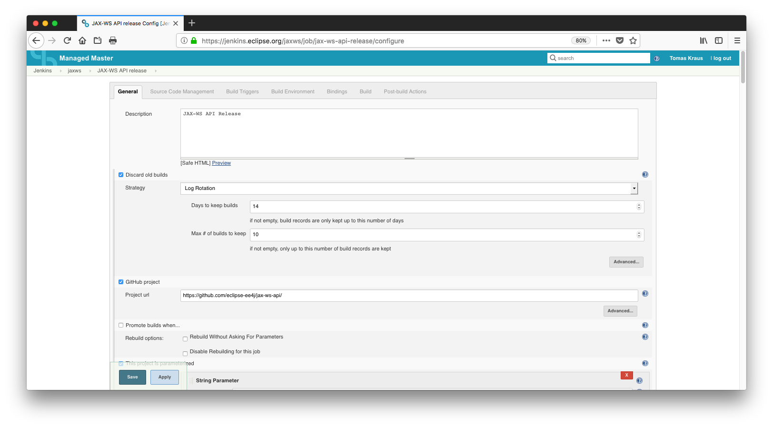The width and height of the screenshot is (773, 428).
Task: Open the browser home page
Action: [x=82, y=40]
